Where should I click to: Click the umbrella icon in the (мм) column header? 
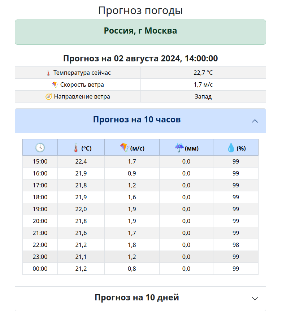179,148
